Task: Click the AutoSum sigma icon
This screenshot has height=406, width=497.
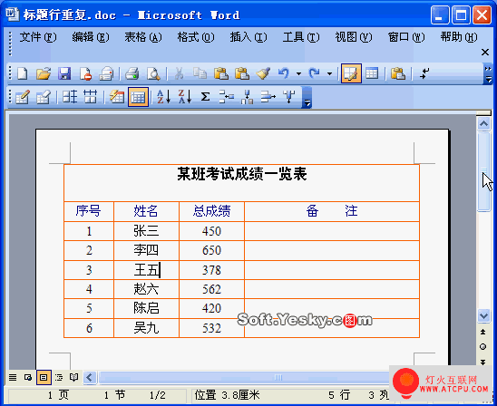Action: click(x=205, y=97)
